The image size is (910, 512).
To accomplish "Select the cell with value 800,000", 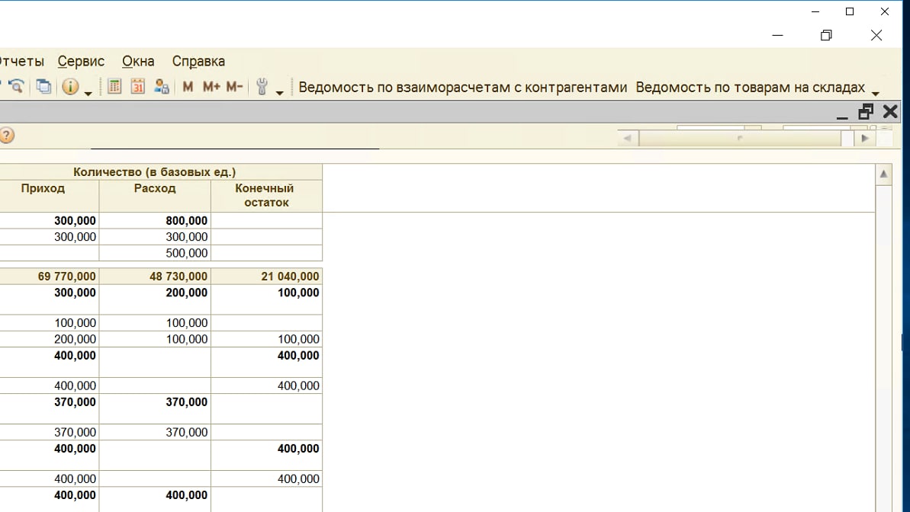I will point(155,220).
